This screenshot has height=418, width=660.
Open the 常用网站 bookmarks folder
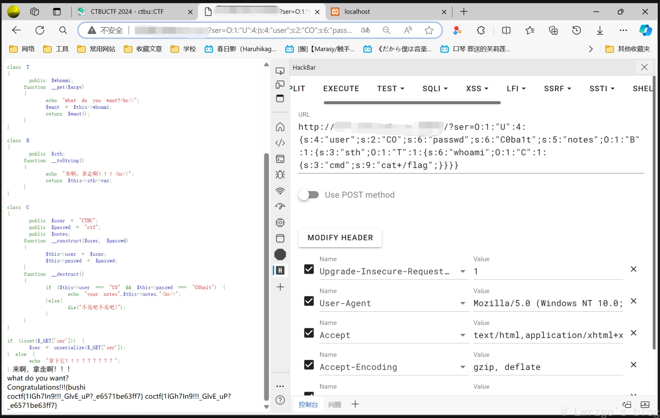pos(96,49)
